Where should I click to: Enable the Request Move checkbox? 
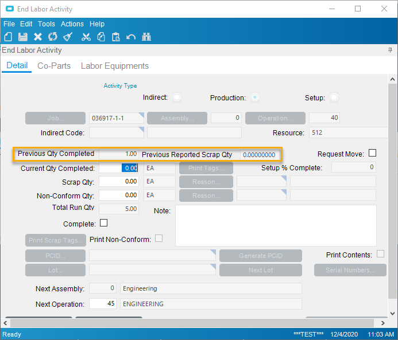tap(372, 153)
